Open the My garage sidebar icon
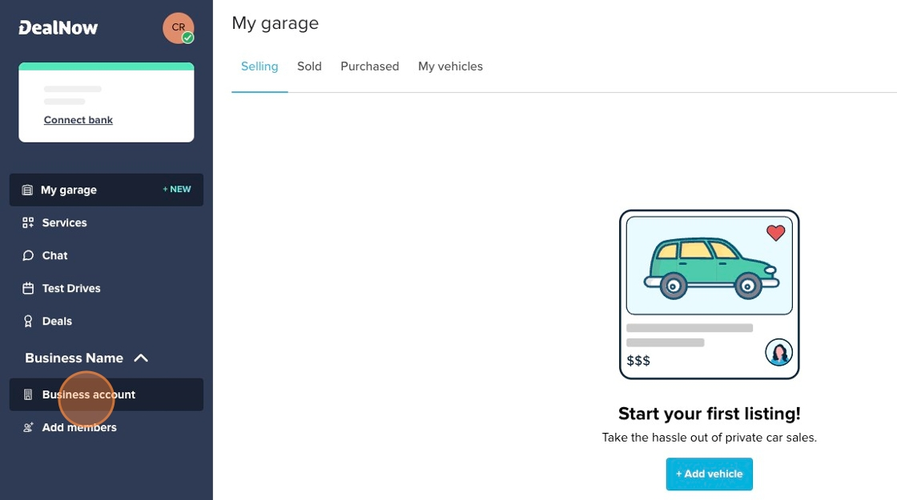Image resolution: width=897 pixels, height=500 pixels. tap(26, 190)
